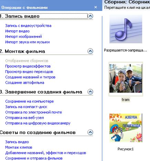
Task: Click Импорт видео link
Action: [17, 31]
